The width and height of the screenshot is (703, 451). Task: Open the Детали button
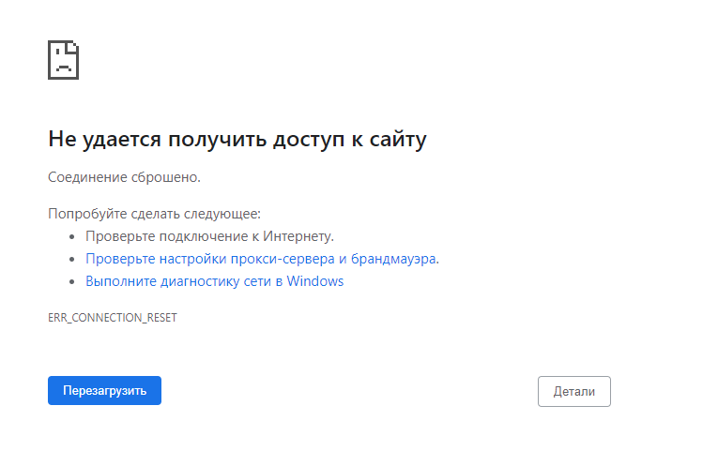(x=574, y=391)
